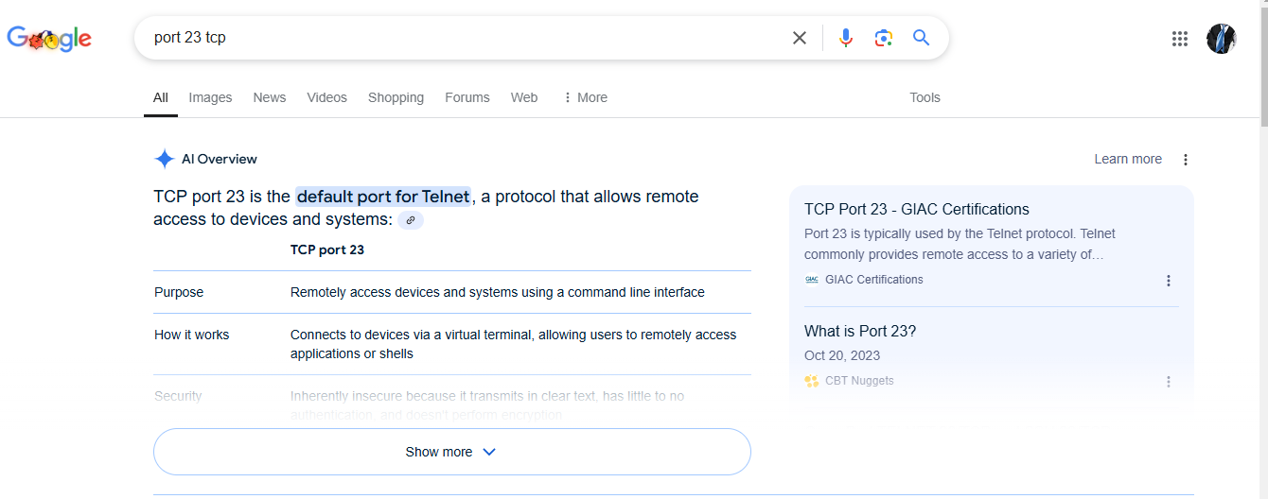Click the Google logo
Image resolution: width=1268 pixels, height=499 pixels.
(x=49, y=38)
